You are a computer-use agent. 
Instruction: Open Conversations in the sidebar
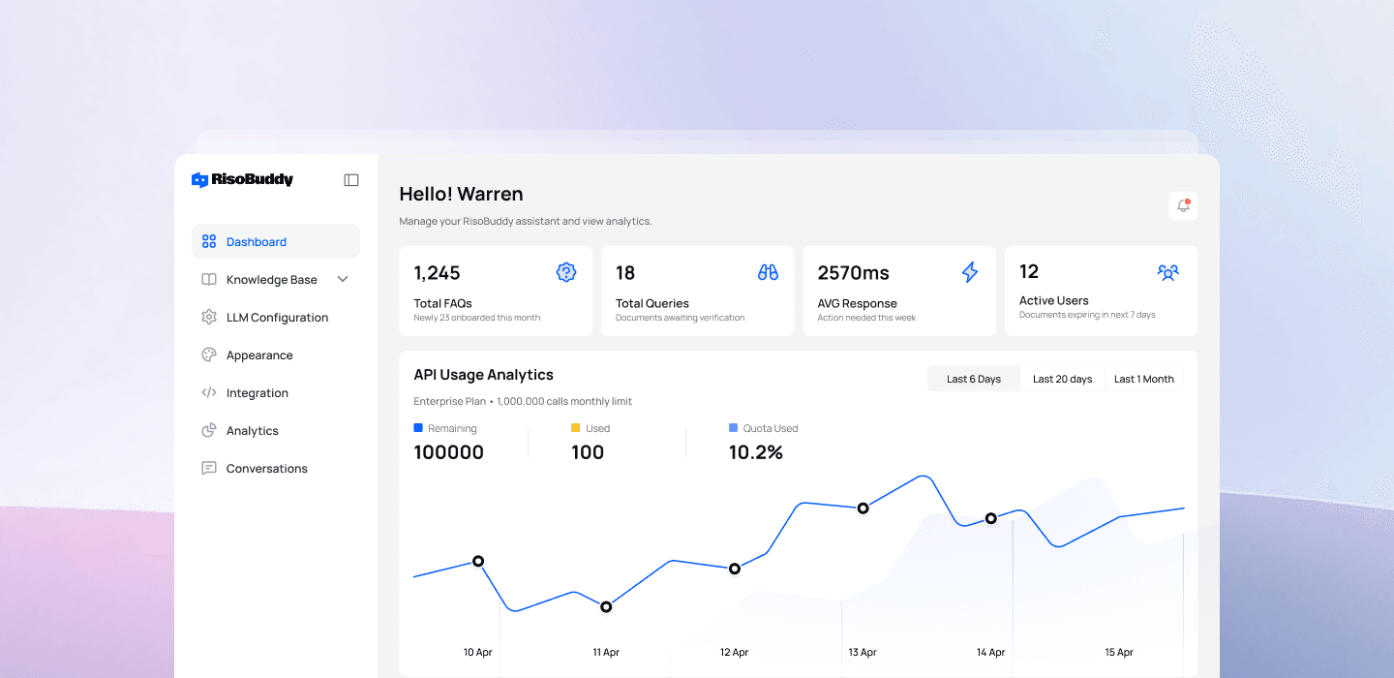276,469
